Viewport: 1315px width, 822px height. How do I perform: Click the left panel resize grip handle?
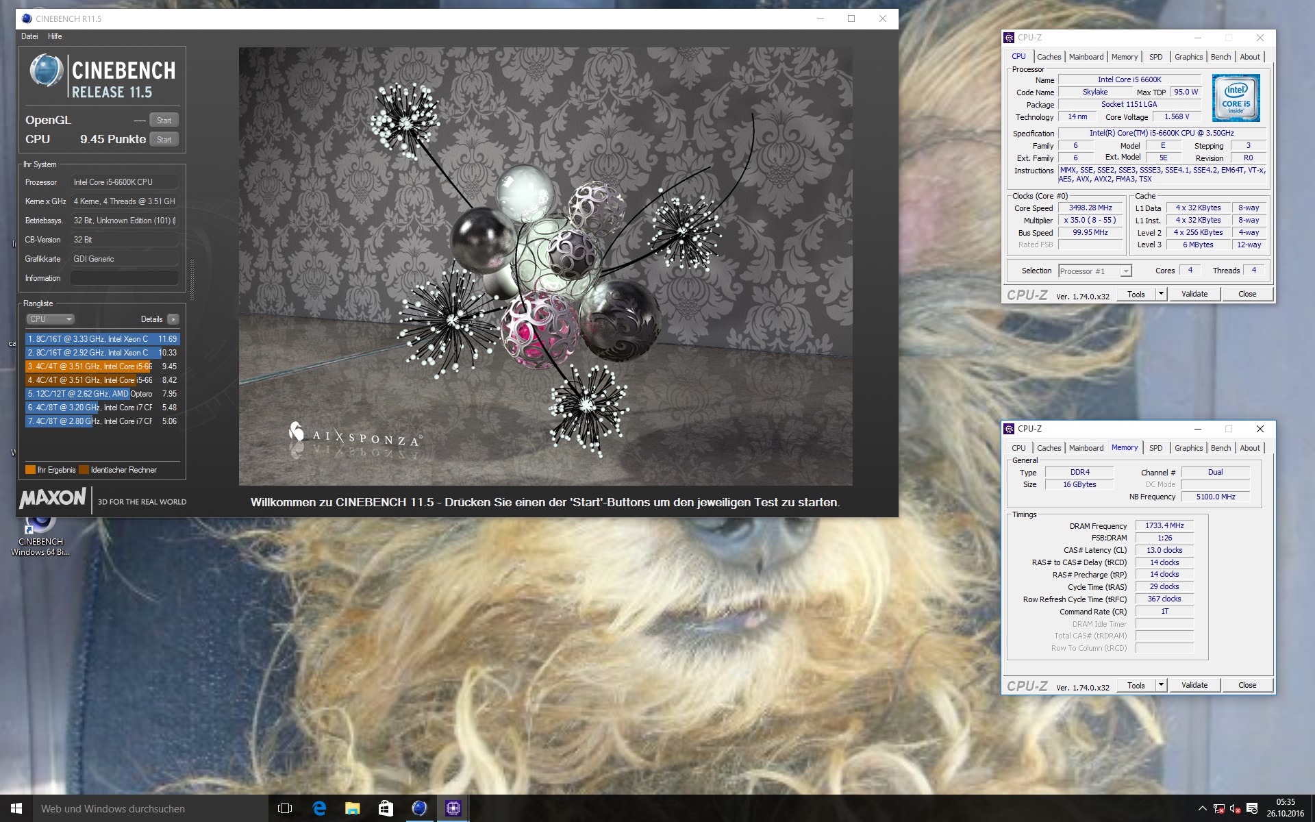pos(192,279)
